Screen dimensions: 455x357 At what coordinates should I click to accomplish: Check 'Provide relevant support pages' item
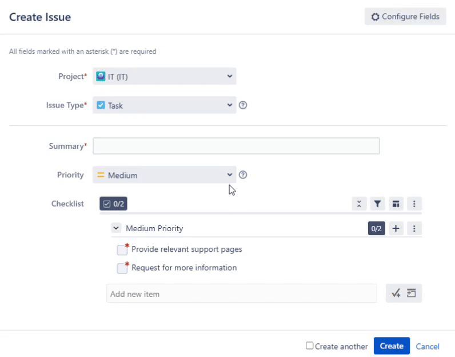pyautogui.click(x=122, y=250)
